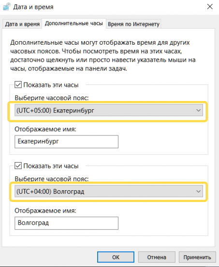
Task: Switch to the Дата и время tab
Action: tap(22, 24)
